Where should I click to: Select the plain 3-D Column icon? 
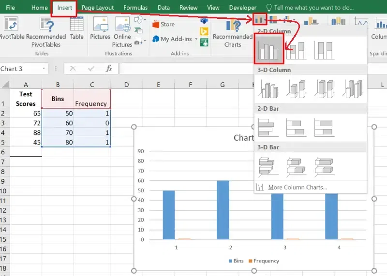(x=353, y=89)
